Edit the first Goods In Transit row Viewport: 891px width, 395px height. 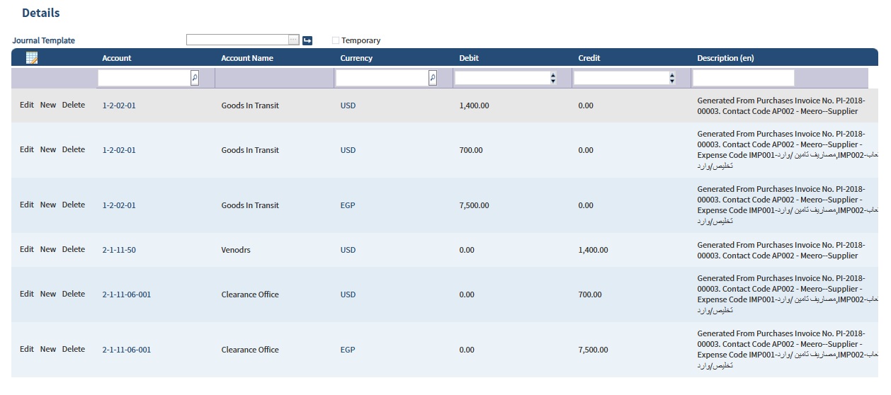point(27,105)
